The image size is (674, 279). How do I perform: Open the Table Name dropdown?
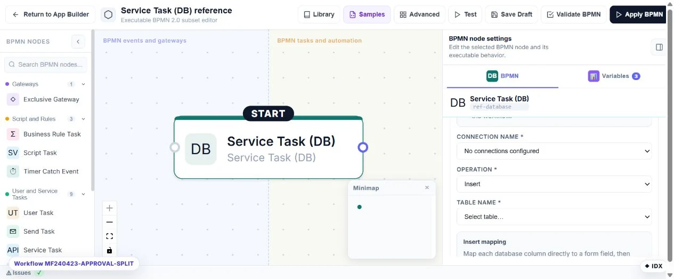[554, 217]
